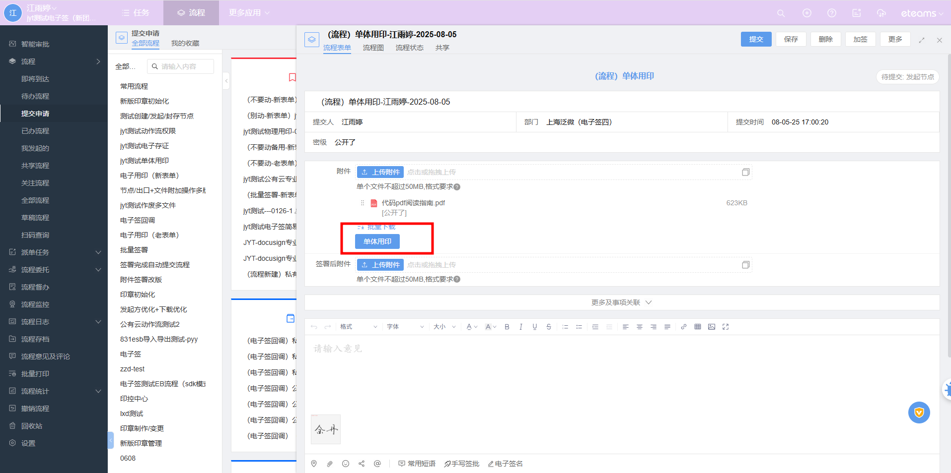
Task: Toggle underline text formatting
Action: tap(535, 327)
